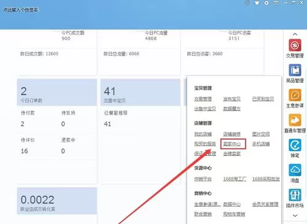
Task: Open the 店铺装修 link
Action: tap(232, 134)
